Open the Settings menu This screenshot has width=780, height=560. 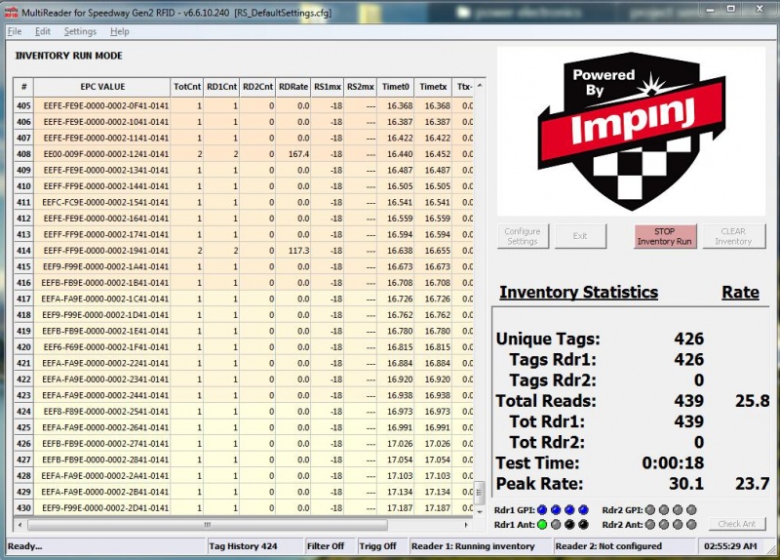(80, 31)
